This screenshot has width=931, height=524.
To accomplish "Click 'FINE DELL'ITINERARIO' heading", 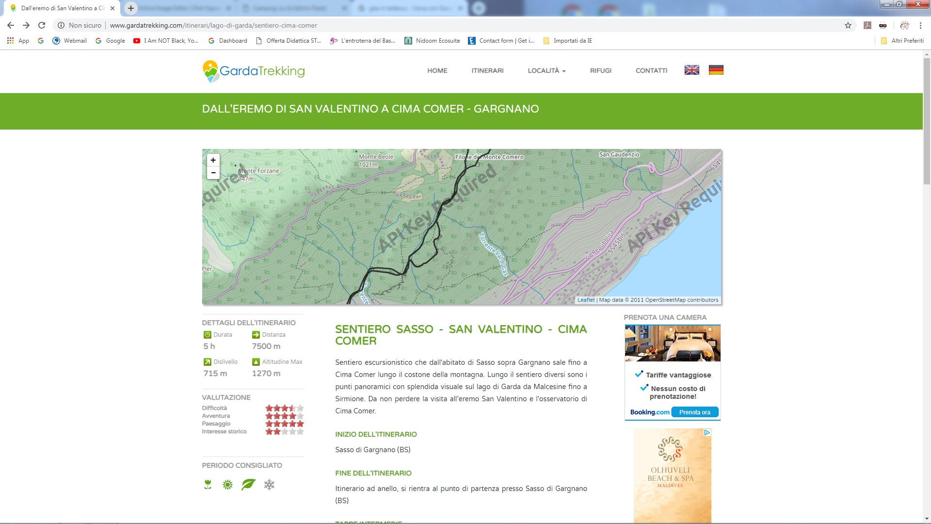I will [x=373, y=473].
